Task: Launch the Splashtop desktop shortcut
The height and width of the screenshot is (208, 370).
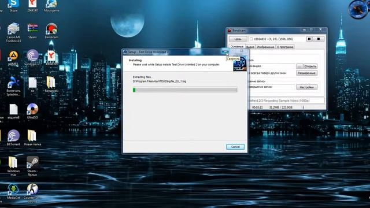Action: (x=13, y=86)
